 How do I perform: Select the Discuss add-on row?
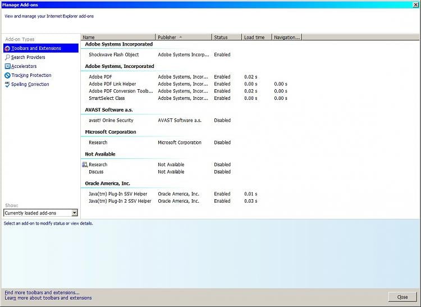pos(96,172)
